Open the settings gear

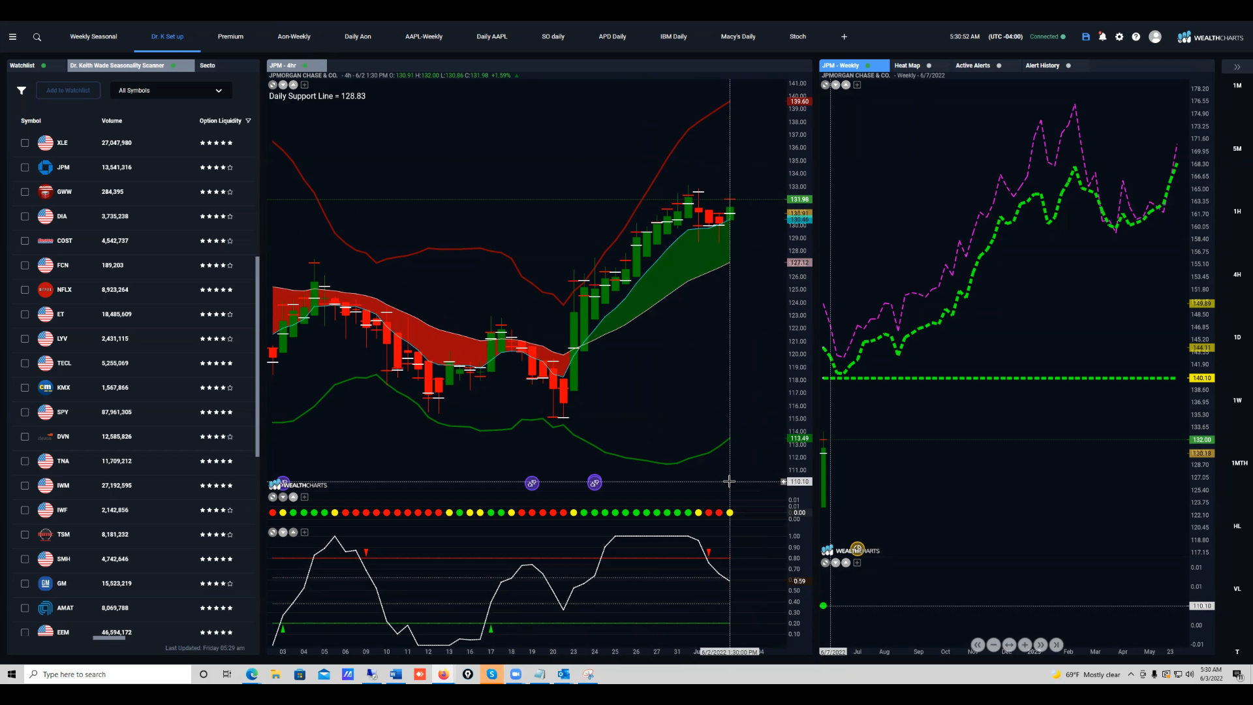click(1119, 37)
